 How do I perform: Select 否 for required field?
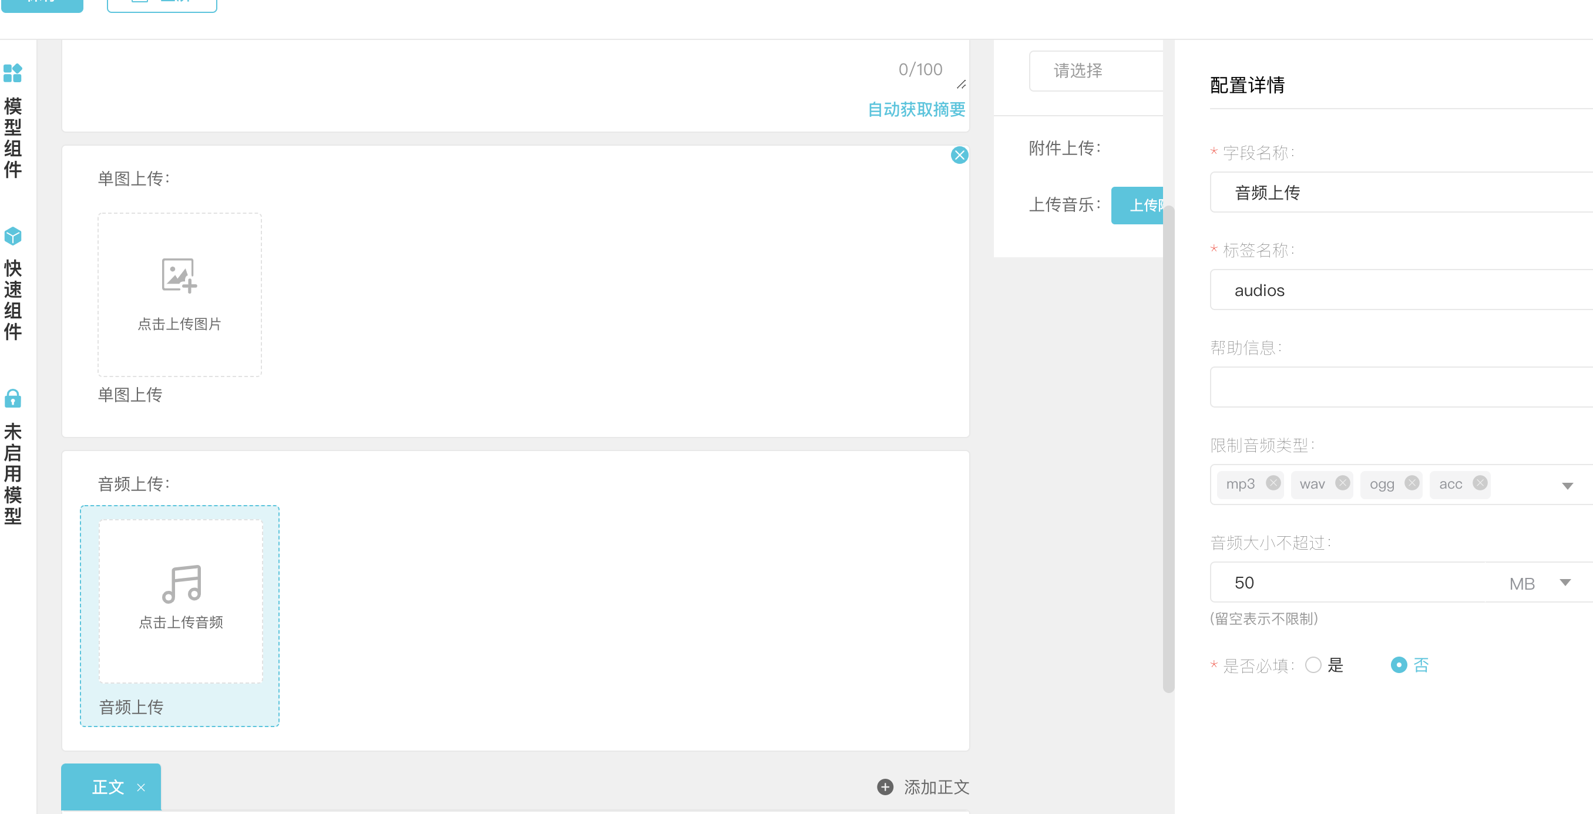point(1398,665)
